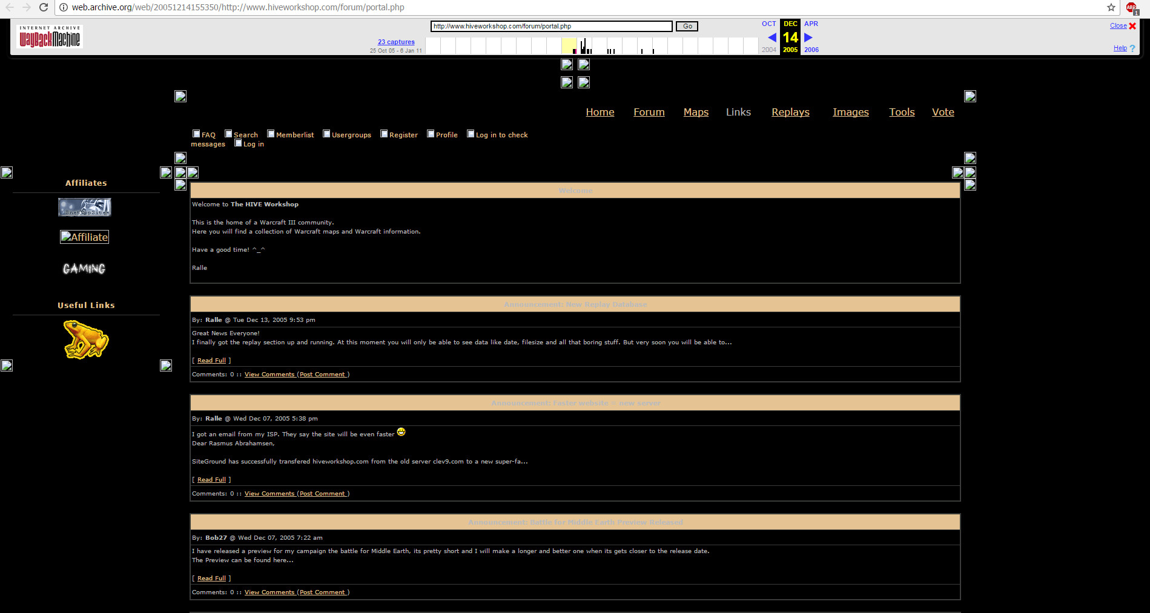Open the Memberlist forum link

point(295,135)
